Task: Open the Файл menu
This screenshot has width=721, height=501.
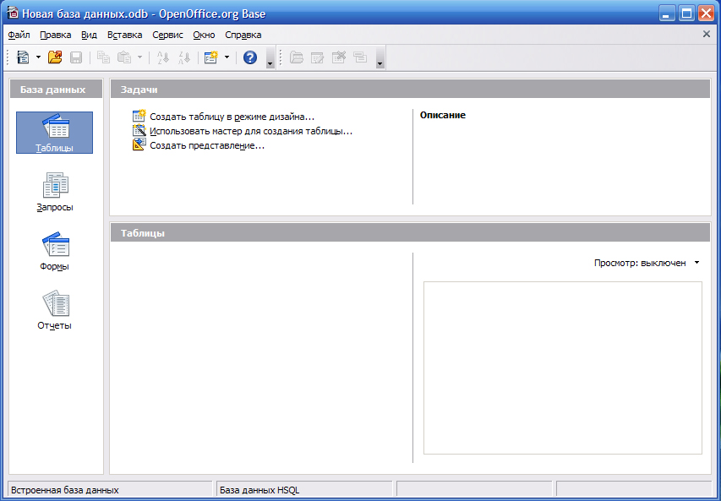Action: coord(19,35)
